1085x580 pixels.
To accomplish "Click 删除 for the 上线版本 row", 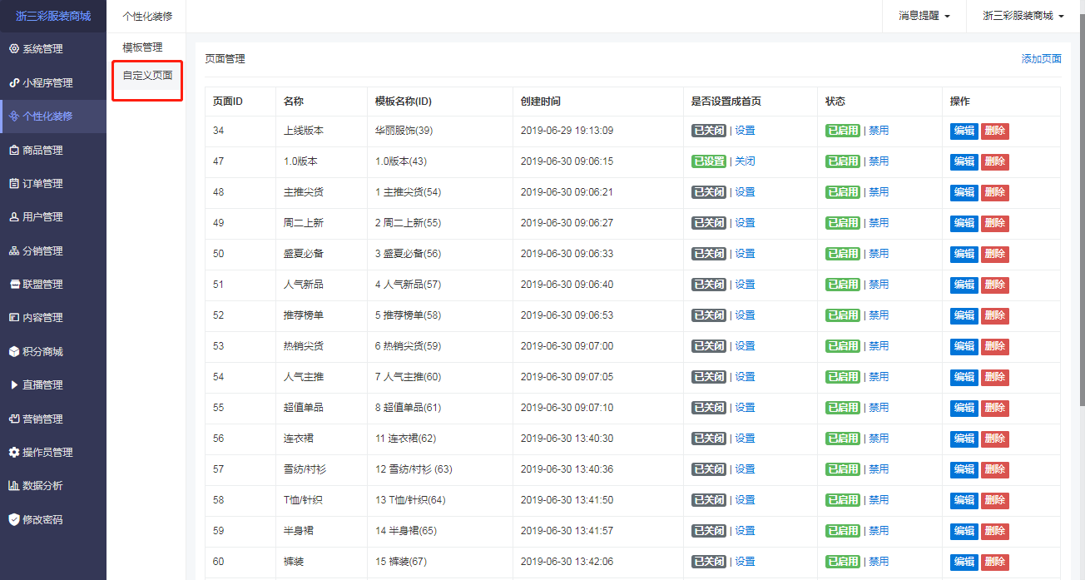I will pyautogui.click(x=995, y=131).
